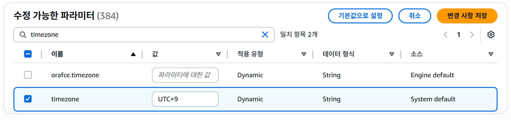This screenshot has height=120, width=511.
Task: Go to next results page
Action: [x=472, y=35]
